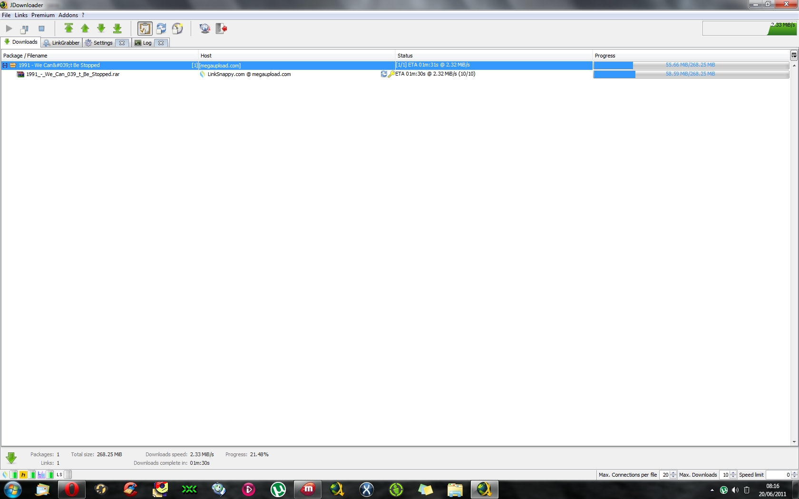The image size is (799, 499).
Task: Open the Premium menu
Action: (x=43, y=15)
